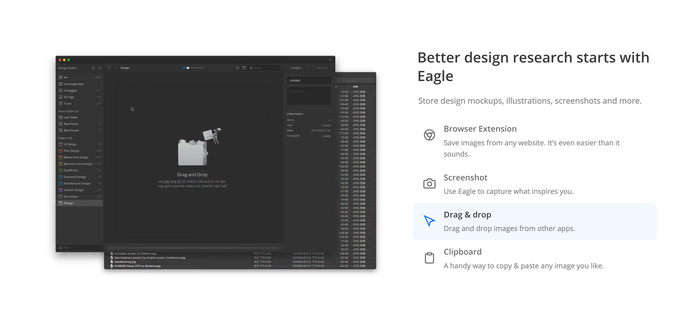
Task: Click the smart folder icon beside Last Week
Action: [61, 117]
